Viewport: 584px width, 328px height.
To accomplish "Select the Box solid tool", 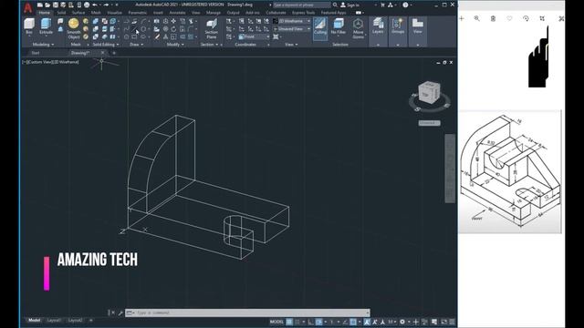I will coord(29,26).
